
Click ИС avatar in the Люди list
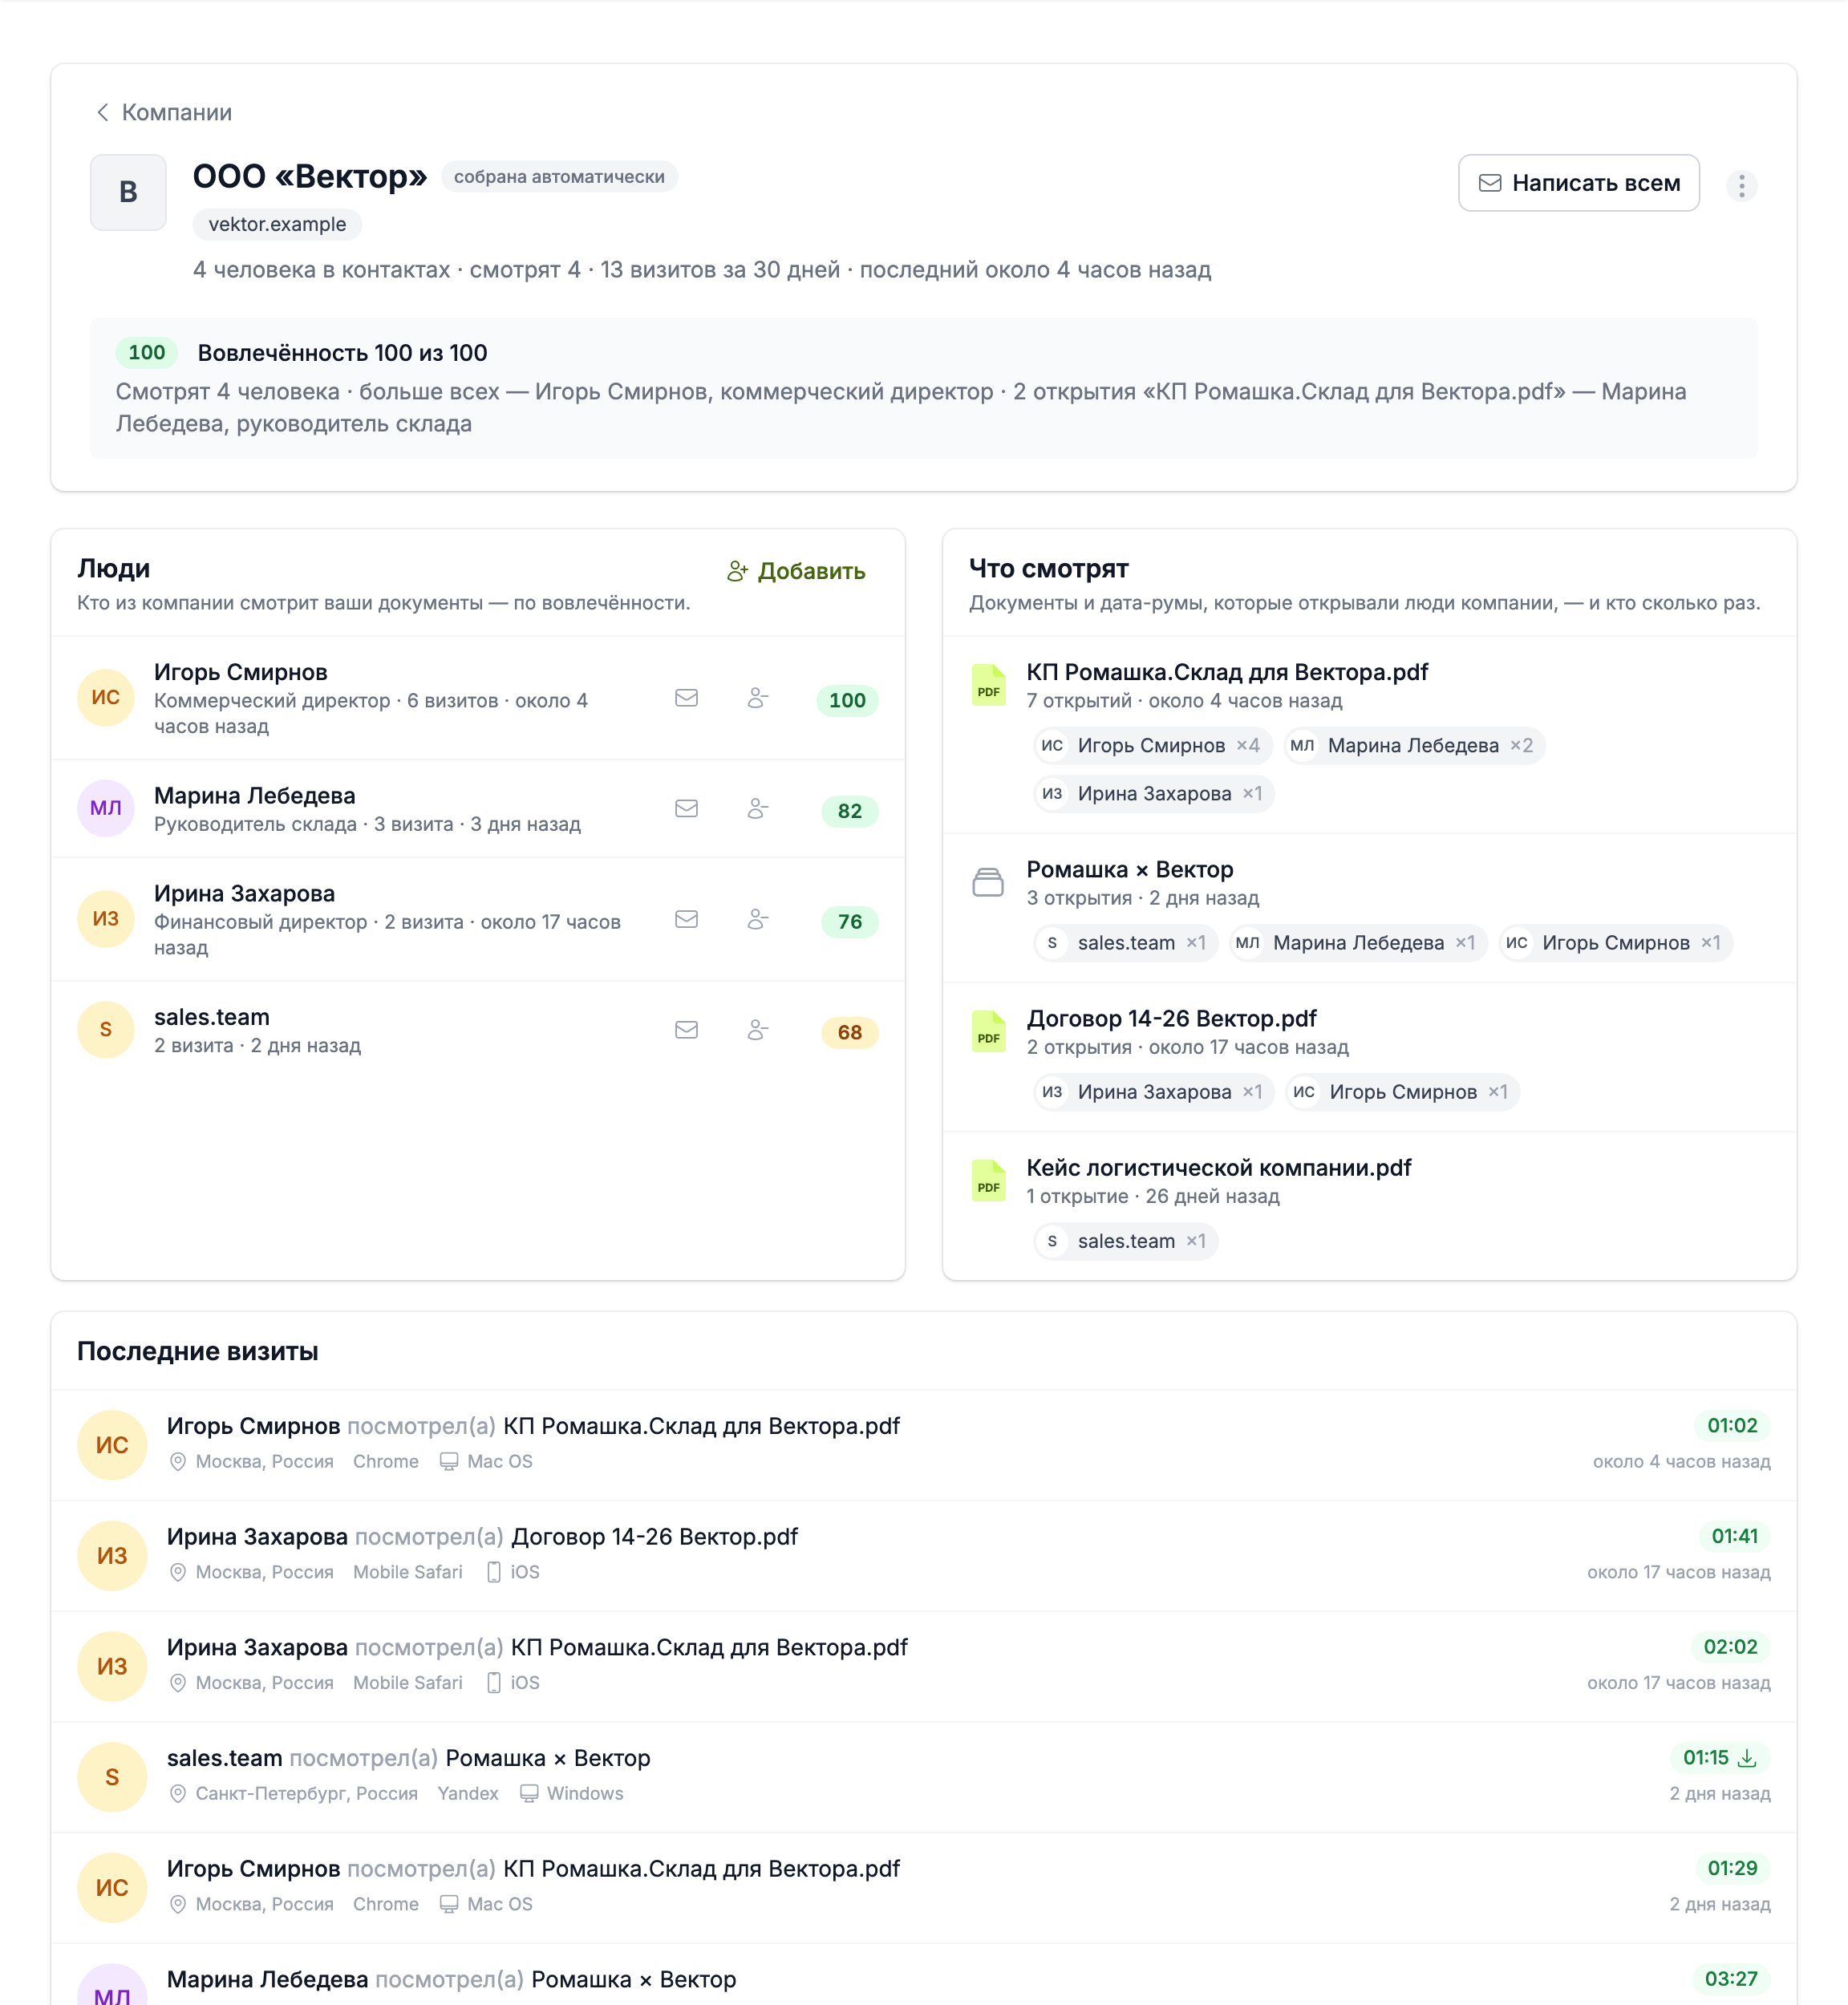(106, 697)
